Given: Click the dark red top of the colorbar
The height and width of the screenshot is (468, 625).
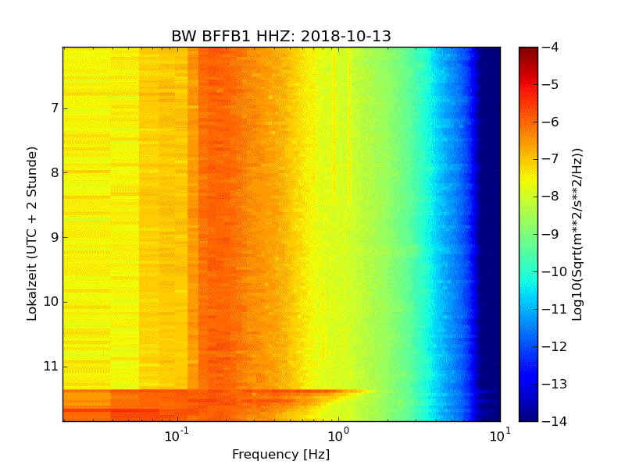Looking at the screenshot, I should coord(528,54).
